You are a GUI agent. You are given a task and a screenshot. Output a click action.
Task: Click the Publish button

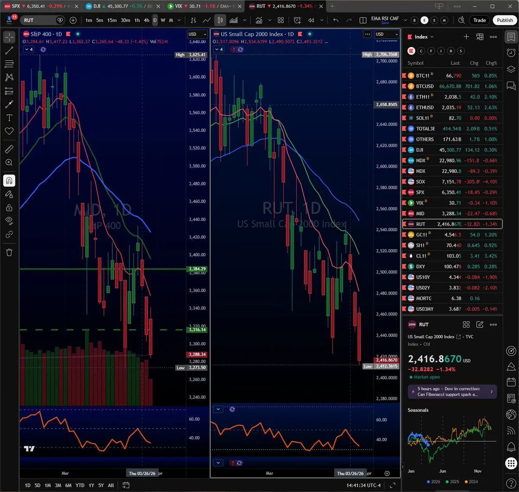point(505,20)
